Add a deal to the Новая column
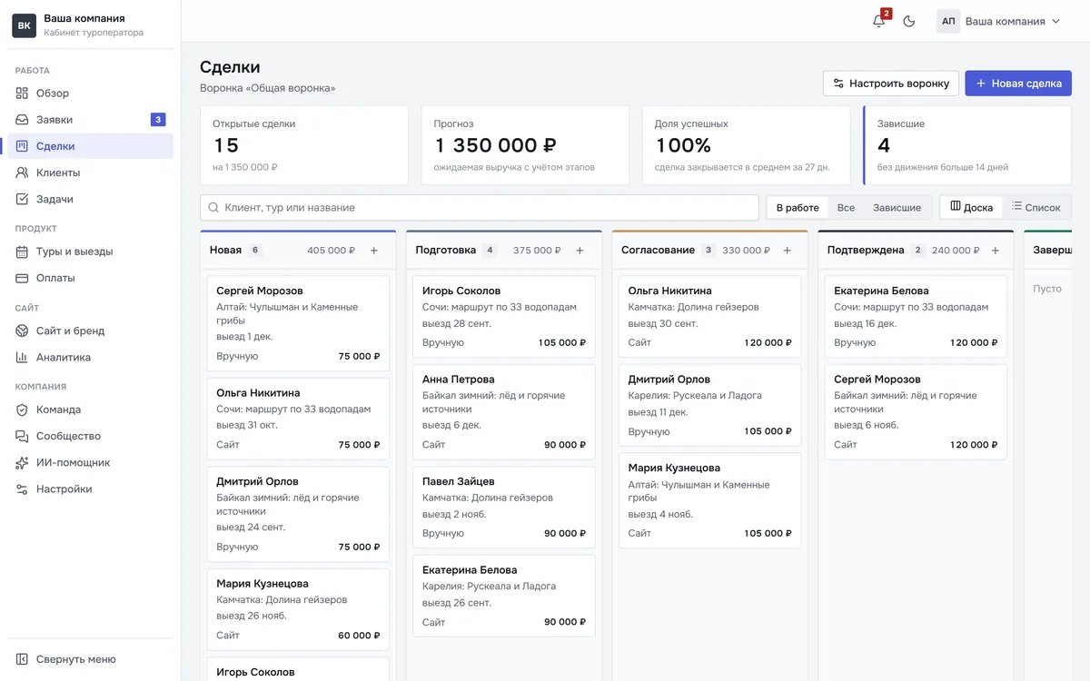This screenshot has width=1090, height=681. (374, 251)
